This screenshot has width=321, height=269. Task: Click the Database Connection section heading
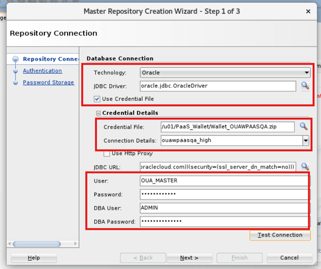[x=120, y=59]
